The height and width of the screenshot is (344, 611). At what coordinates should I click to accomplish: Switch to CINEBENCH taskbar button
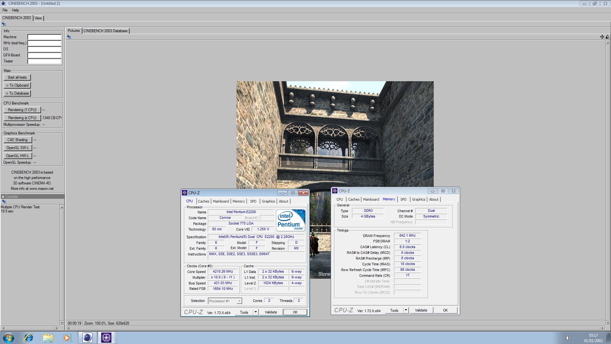87,338
